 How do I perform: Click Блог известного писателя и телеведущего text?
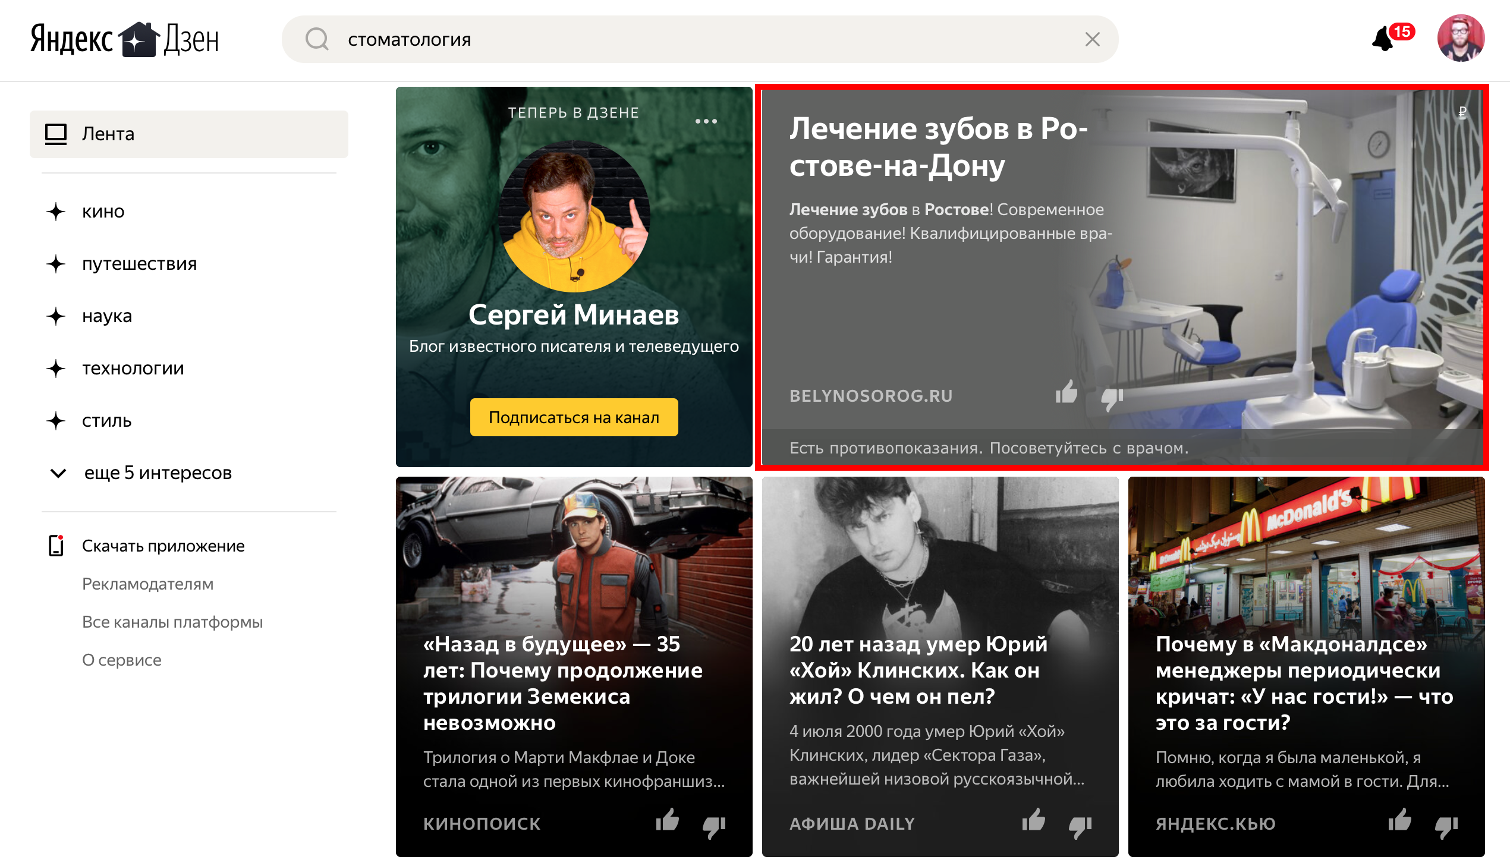574,346
